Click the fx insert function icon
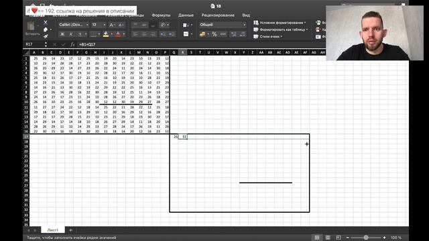429x241 pixels. (x=72, y=44)
